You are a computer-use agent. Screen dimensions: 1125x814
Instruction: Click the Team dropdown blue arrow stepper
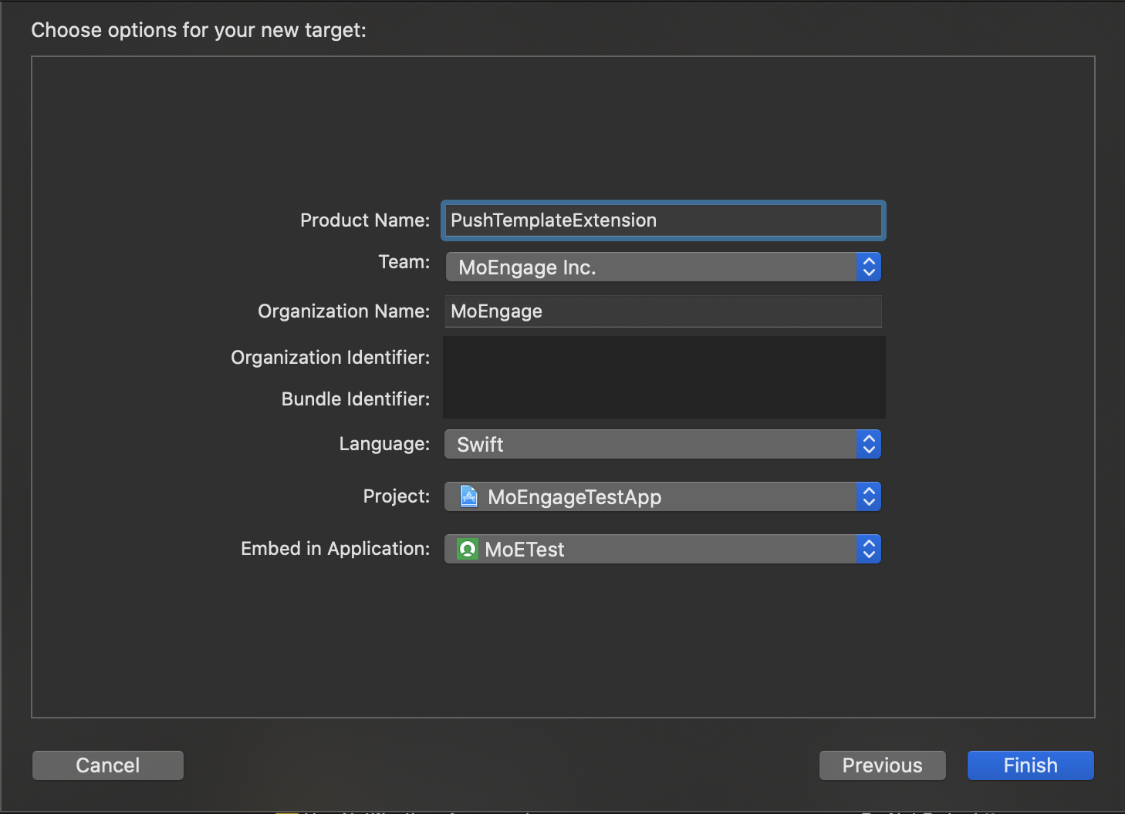pyautogui.click(x=869, y=267)
